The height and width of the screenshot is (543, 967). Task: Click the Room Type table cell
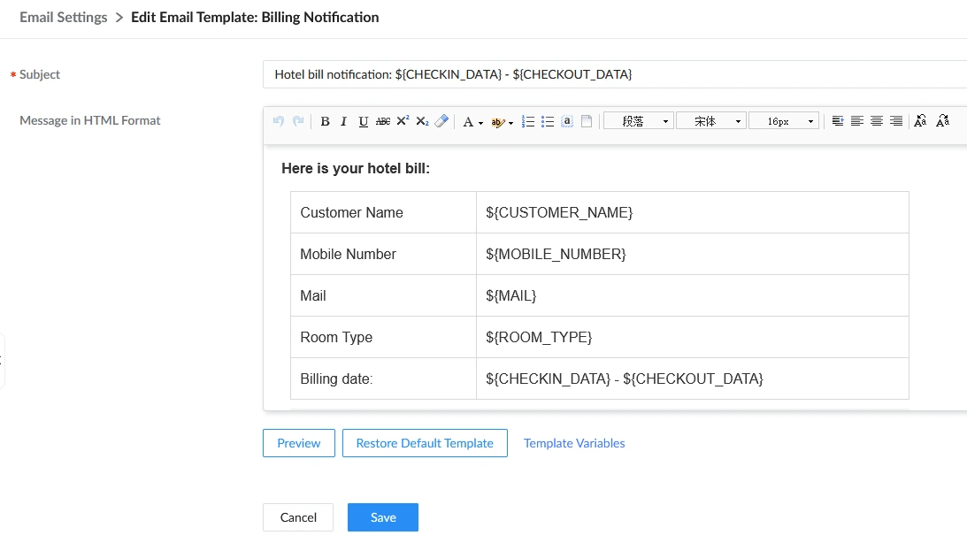tap(384, 337)
